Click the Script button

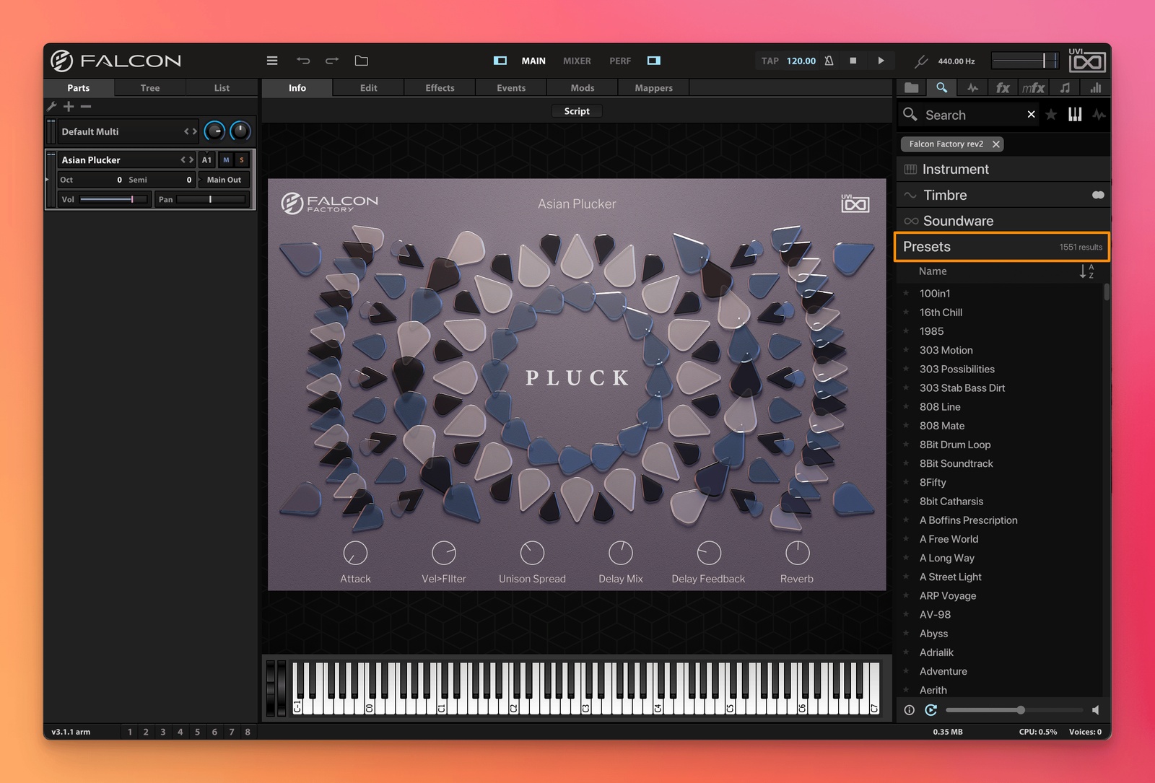pos(577,111)
